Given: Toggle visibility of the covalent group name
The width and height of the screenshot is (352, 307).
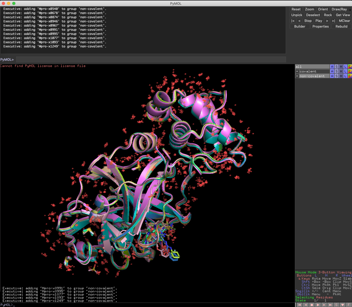Looking at the screenshot, I should pos(314,71).
